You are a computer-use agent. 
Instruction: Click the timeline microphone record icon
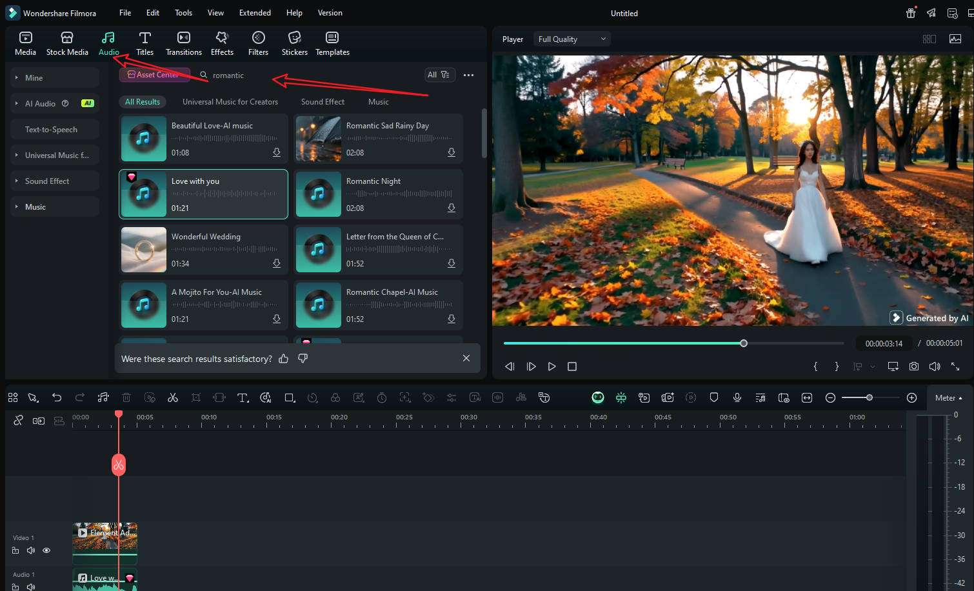pyautogui.click(x=737, y=398)
